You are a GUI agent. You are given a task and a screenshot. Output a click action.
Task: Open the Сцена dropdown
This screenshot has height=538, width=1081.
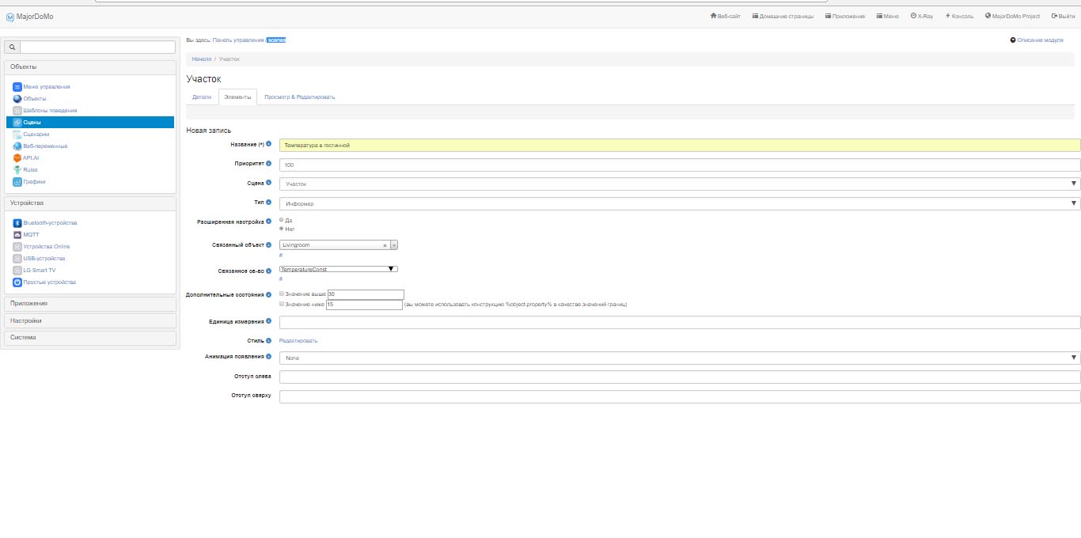tap(679, 184)
